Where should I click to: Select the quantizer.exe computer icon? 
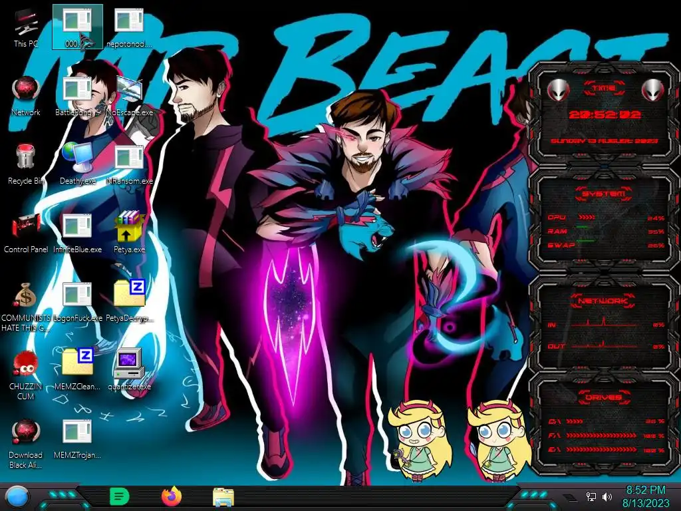[129, 370]
